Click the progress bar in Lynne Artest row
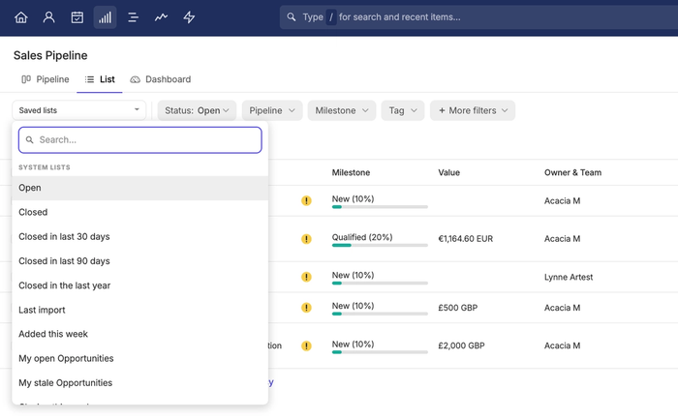Screen dimensions: 678x420 (380, 283)
